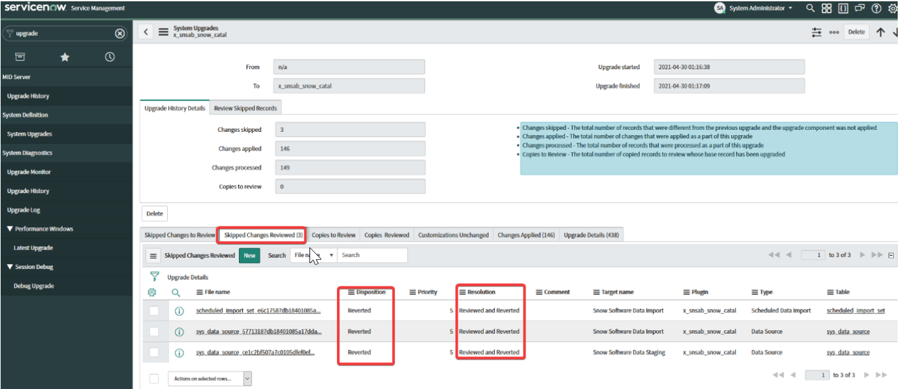The width and height of the screenshot is (899, 389).
Task: Show navigator favorites star
Action: coord(65,57)
